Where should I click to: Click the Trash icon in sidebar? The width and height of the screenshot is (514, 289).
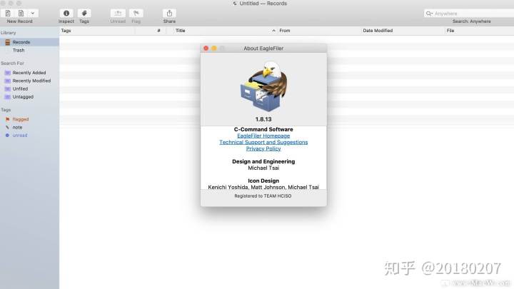(x=8, y=51)
